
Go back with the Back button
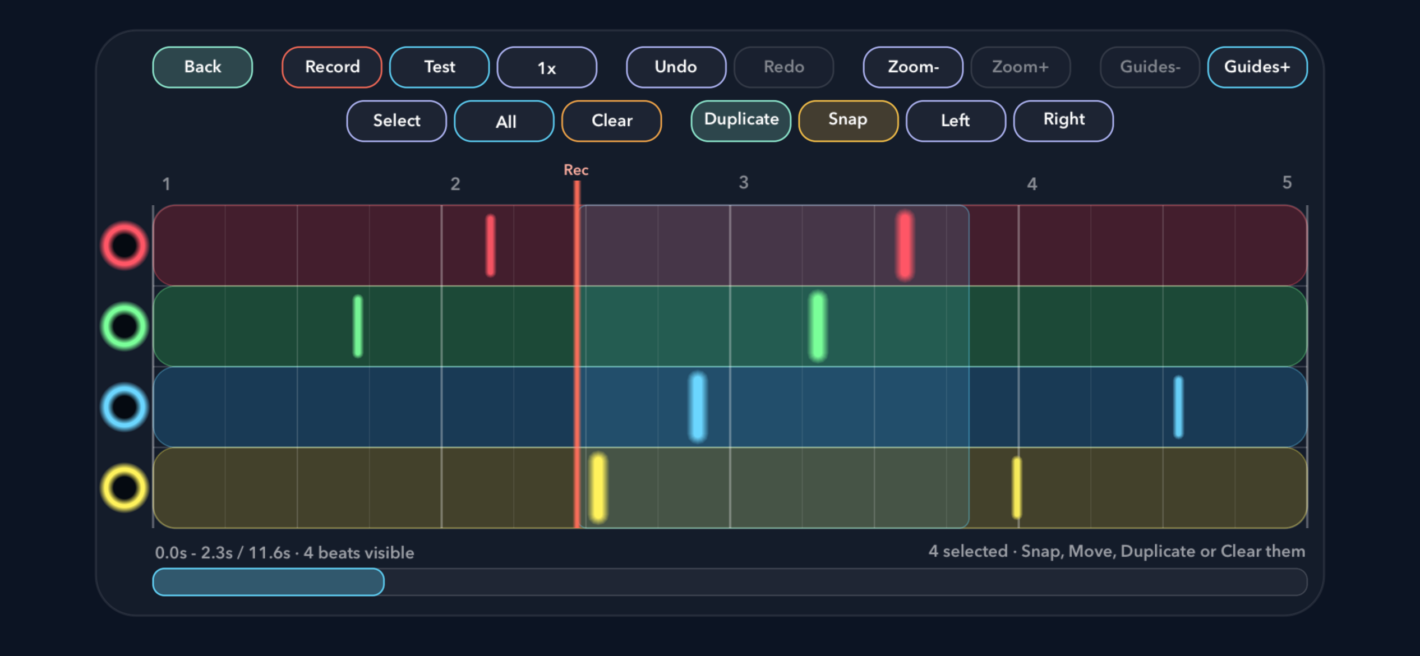pos(202,67)
